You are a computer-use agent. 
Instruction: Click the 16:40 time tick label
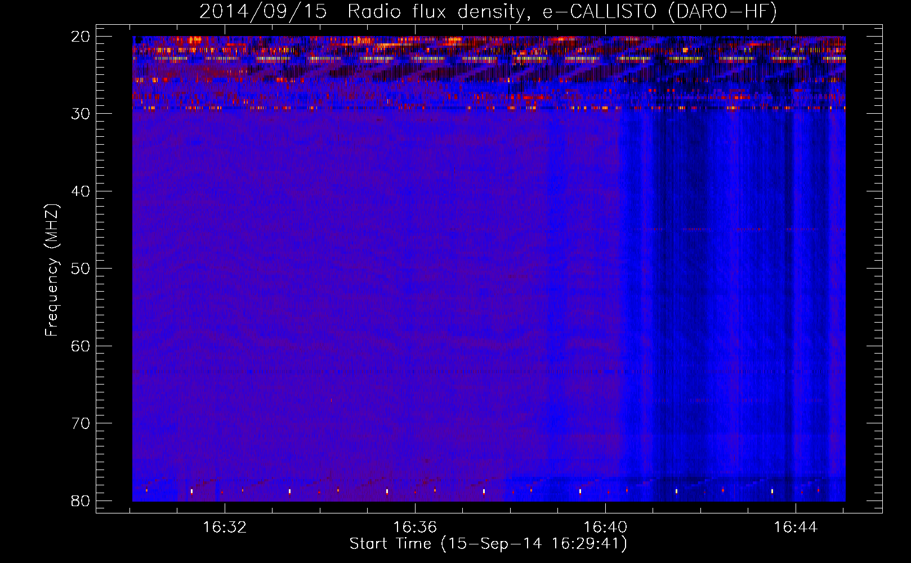point(605,528)
